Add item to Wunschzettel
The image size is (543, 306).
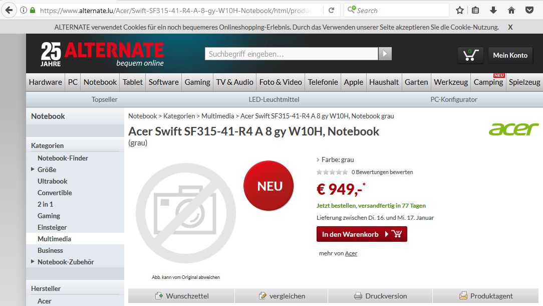click(181, 296)
